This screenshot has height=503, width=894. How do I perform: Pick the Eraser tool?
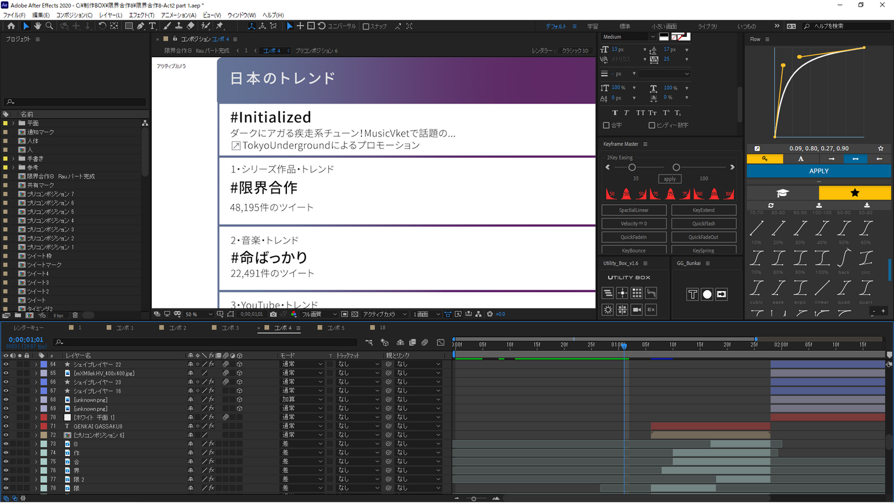tap(190, 26)
